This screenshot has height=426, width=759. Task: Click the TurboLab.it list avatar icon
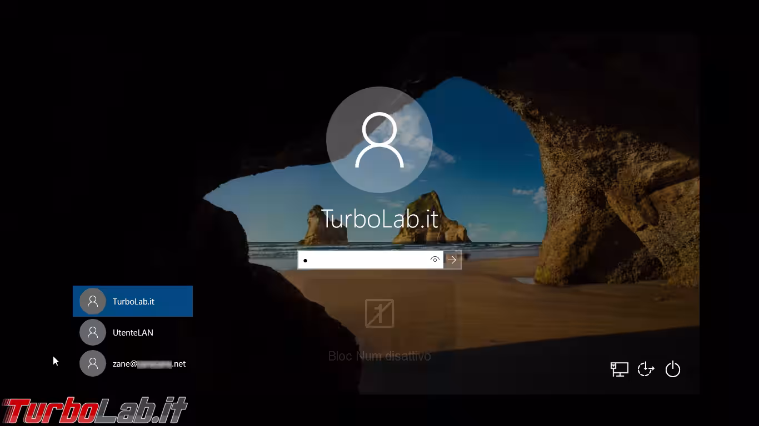93,301
